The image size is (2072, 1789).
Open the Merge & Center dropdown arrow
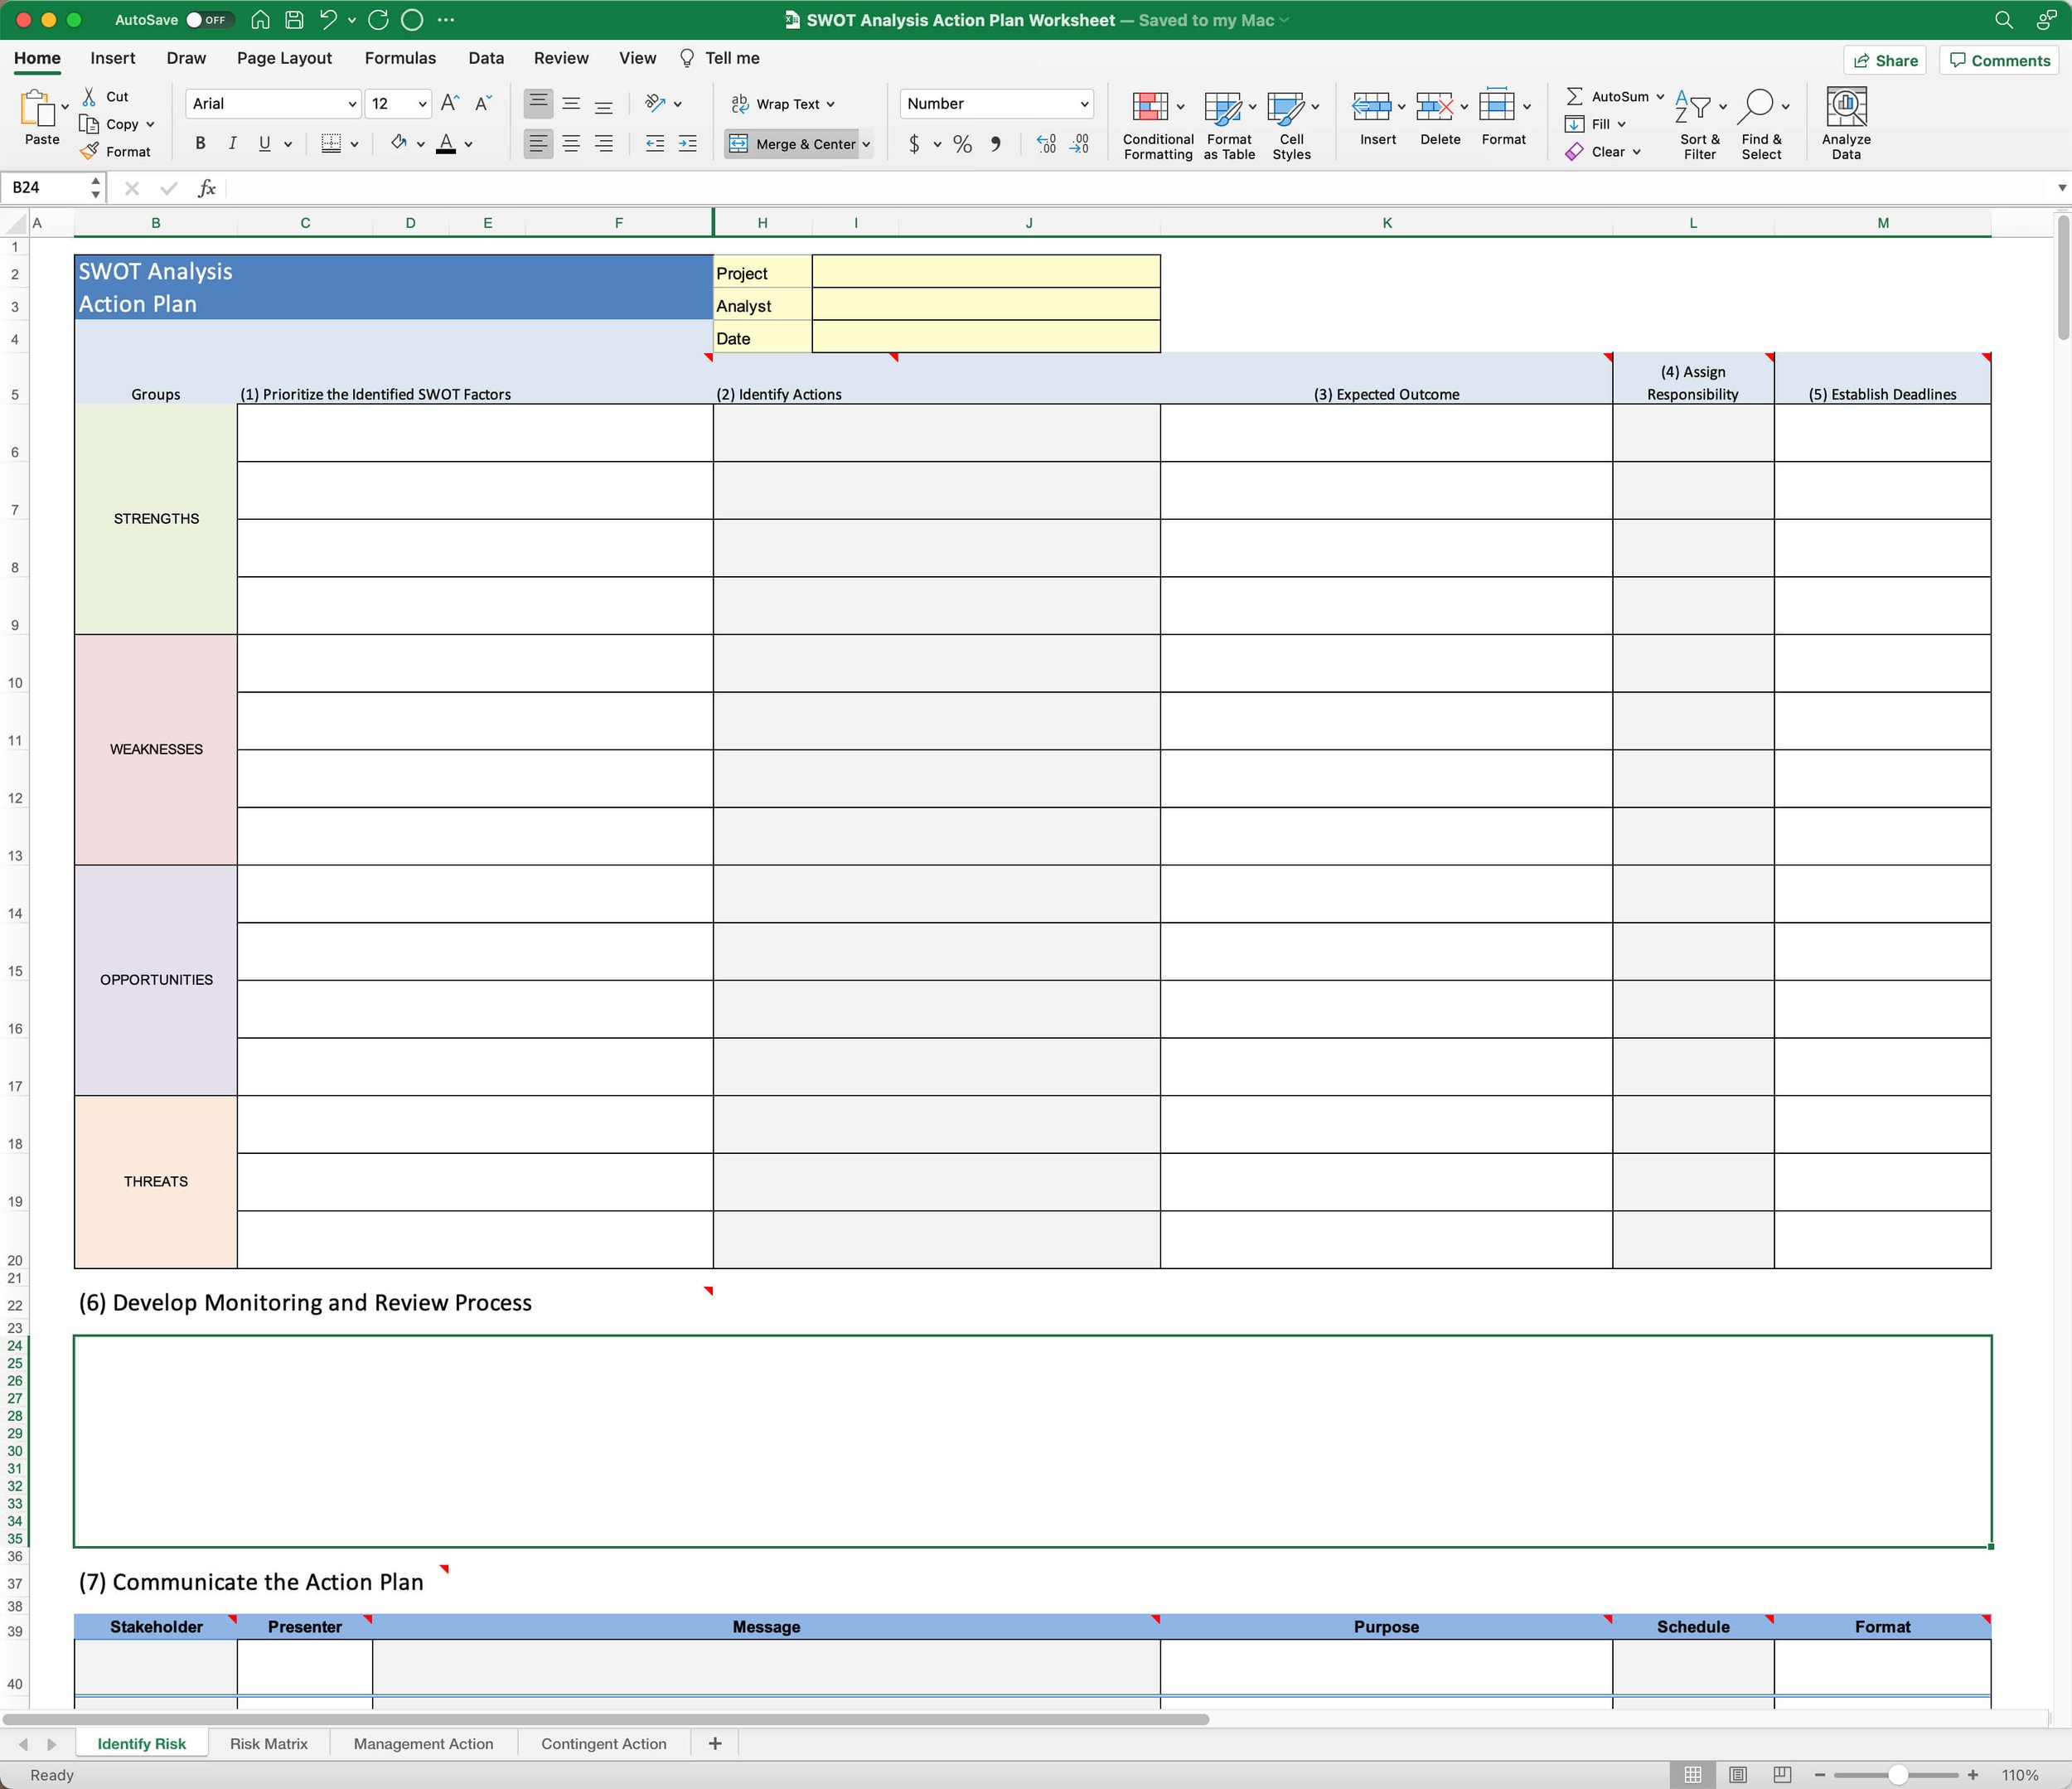[x=866, y=143]
